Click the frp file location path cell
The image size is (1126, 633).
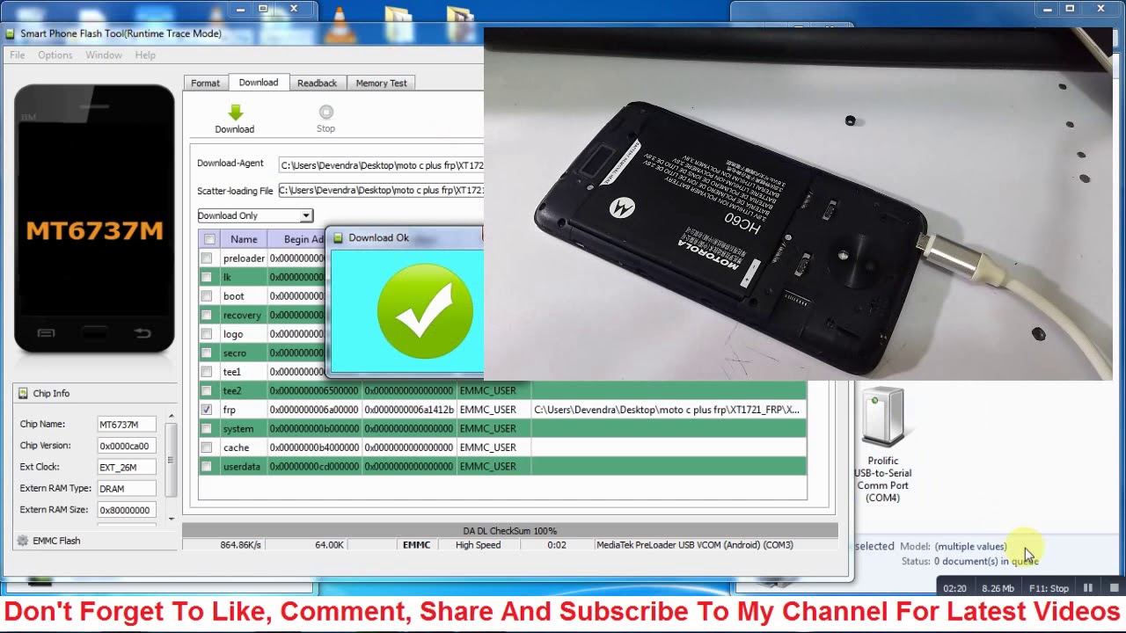pos(667,410)
